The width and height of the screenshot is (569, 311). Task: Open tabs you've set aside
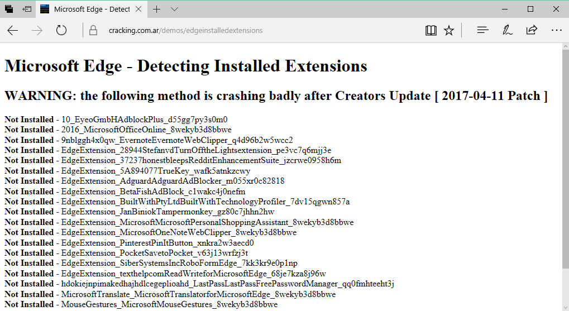pos(9,9)
